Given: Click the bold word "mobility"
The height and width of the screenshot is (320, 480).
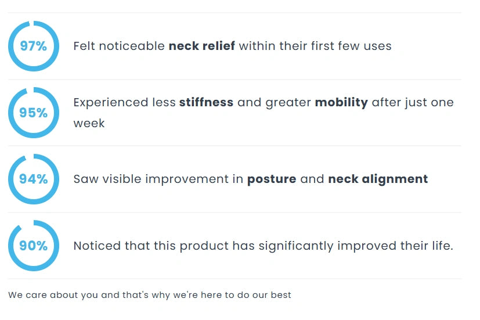Looking at the screenshot, I should tap(341, 103).
